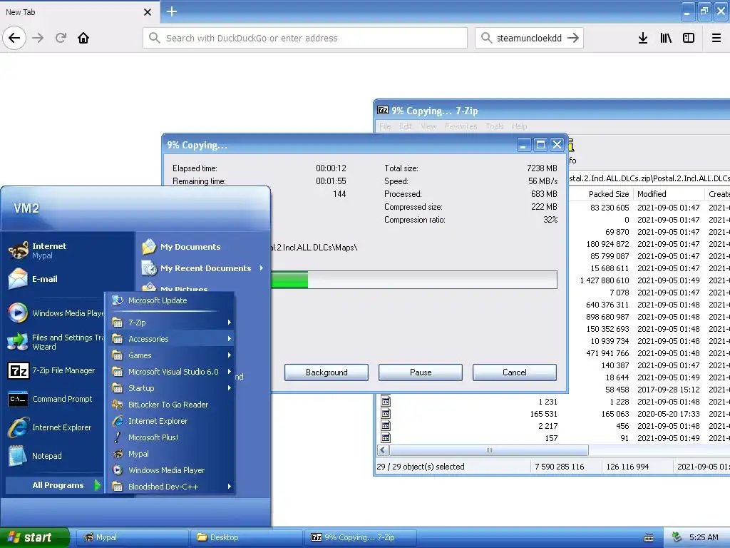Open File menu in 7-Zip window
The width and height of the screenshot is (730, 548).
[x=385, y=126]
